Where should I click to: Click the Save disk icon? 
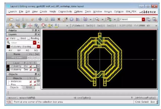(x=18, y=19)
